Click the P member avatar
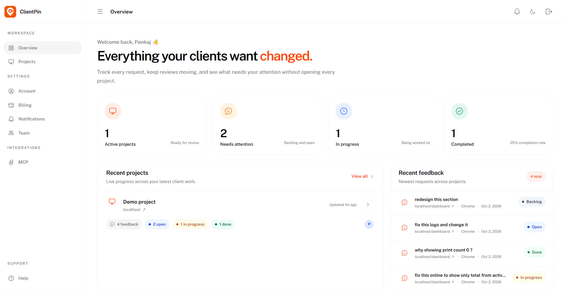The height and width of the screenshot is (295, 565). [x=369, y=224]
